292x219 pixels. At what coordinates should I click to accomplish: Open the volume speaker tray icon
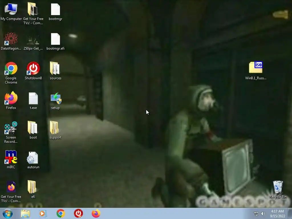(263, 214)
